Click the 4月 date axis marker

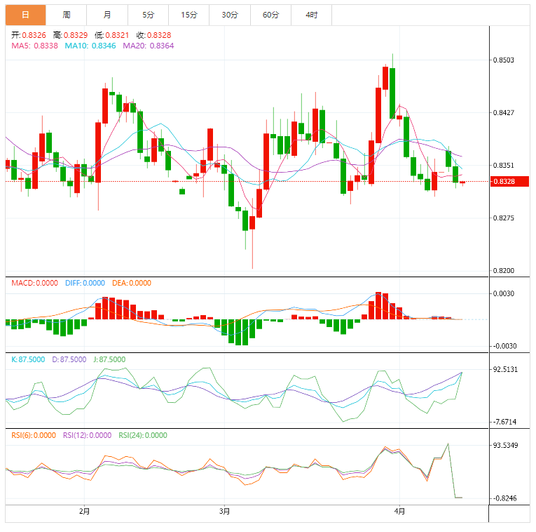pos(399,512)
